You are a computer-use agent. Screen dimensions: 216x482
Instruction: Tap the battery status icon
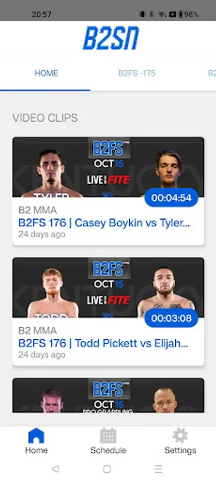pyautogui.click(x=181, y=14)
